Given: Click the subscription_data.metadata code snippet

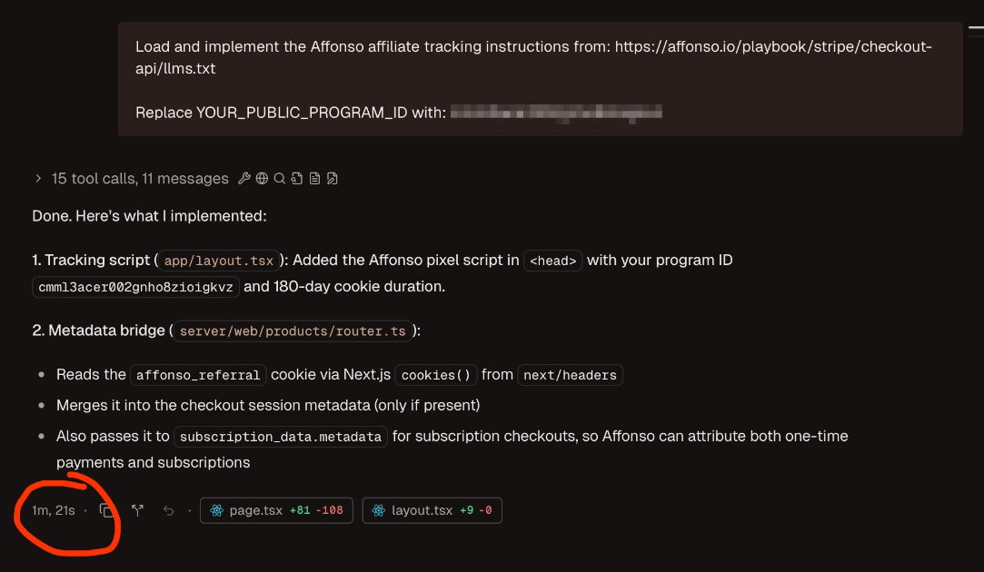Looking at the screenshot, I should coord(281,437).
